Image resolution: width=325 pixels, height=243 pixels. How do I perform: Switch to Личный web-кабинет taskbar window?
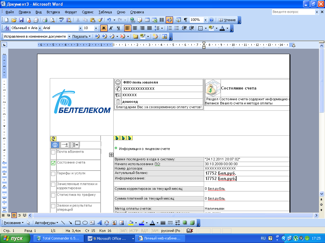pos(160,239)
